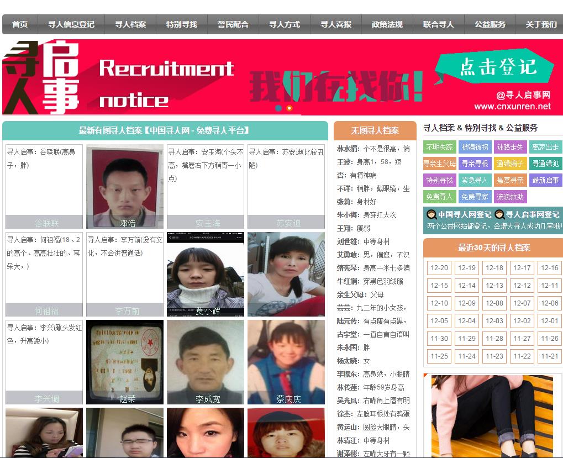This screenshot has width=563, height=458.
Task: Select 公益服务 in the navigation bar
Action: [x=490, y=24]
